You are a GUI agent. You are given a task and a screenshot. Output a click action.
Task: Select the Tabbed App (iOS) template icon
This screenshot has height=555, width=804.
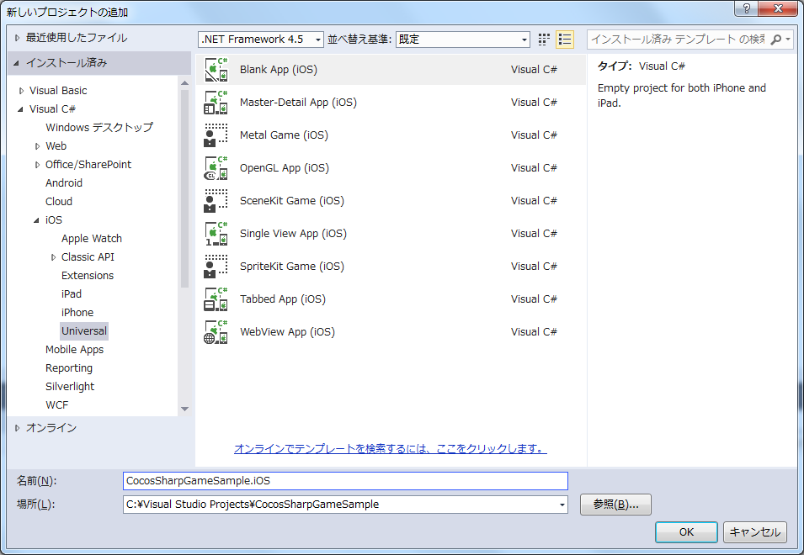pos(216,299)
